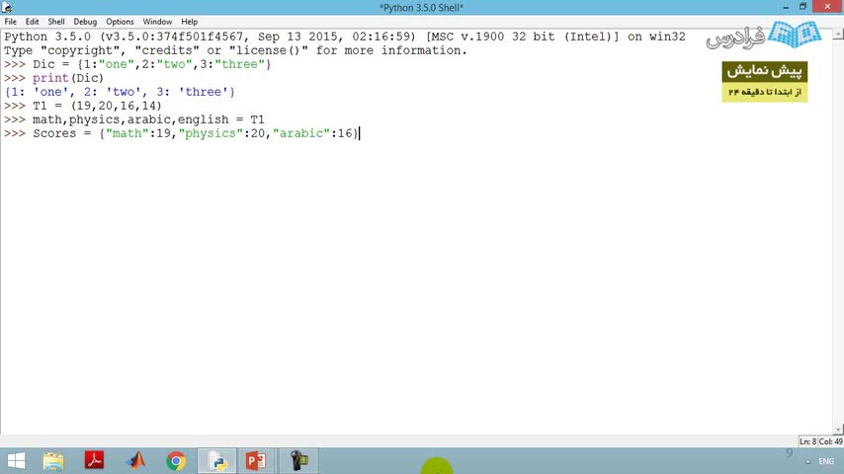Viewport: 844px width, 474px height.
Task: Click the Windows Start button
Action: coord(16,461)
